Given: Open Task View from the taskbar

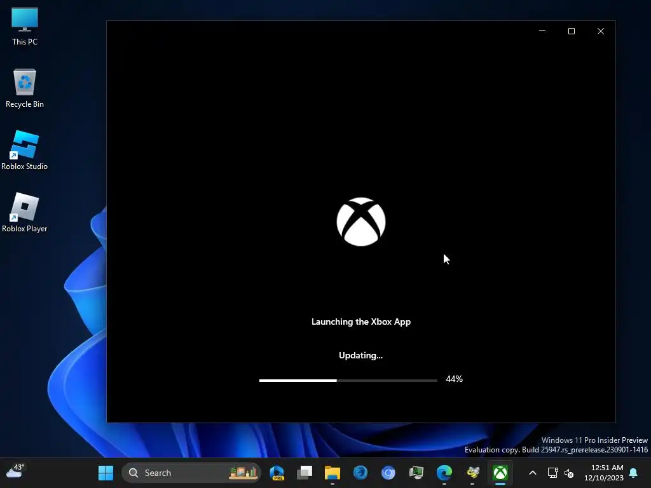Looking at the screenshot, I should 305,473.
